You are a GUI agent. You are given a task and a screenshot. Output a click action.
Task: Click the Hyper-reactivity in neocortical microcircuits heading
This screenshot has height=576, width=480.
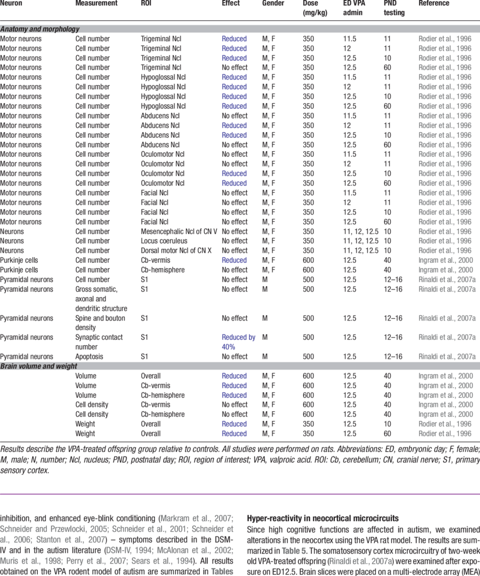click(322, 518)
